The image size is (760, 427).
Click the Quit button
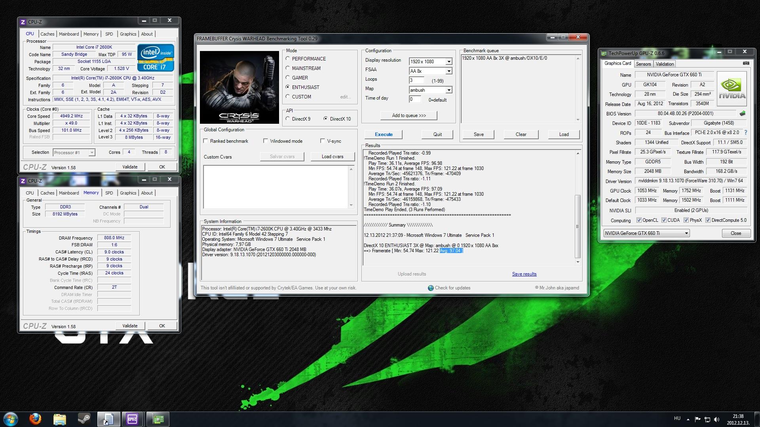click(437, 134)
